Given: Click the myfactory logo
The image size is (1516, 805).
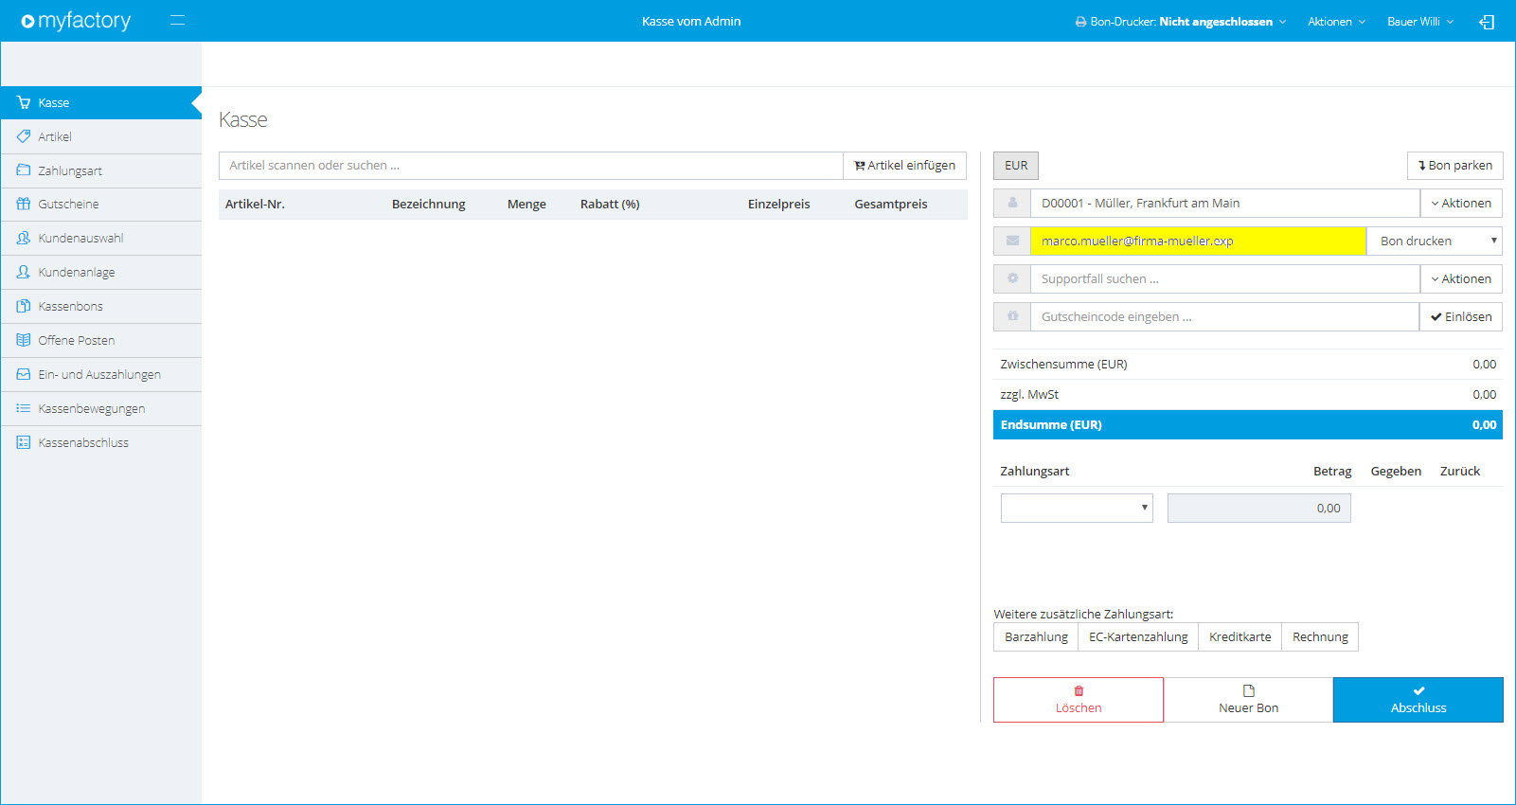Looking at the screenshot, I should (x=76, y=21).
